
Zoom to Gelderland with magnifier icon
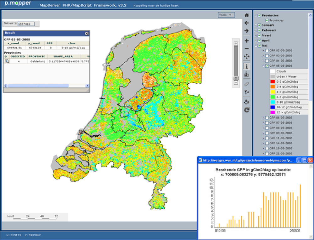pos(7,61)
